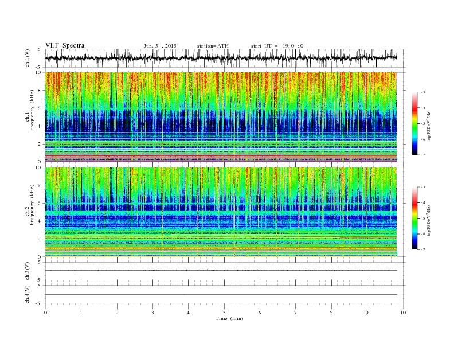
Task: Click the "-7" tick on ch.1 colorbar
Action: pos(423,155)
